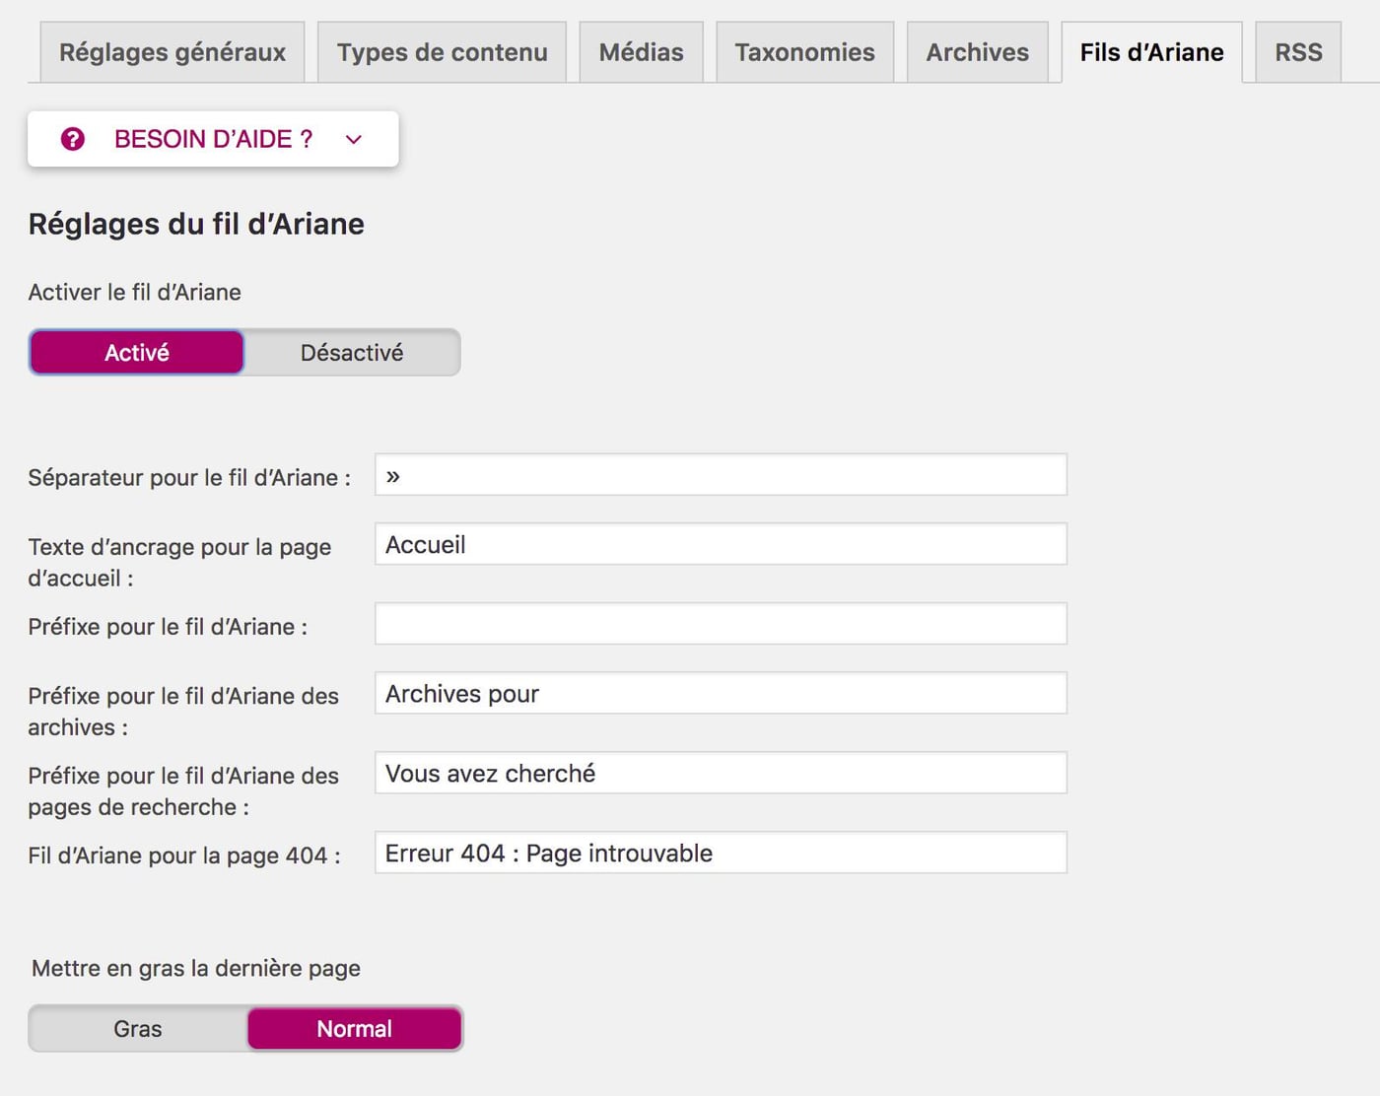Screen dimensions: 1380x1096
Task: Click the empty Préfixe pour le fil d'Ariane field
Action: pyautogui.click(x=720, y=623)
